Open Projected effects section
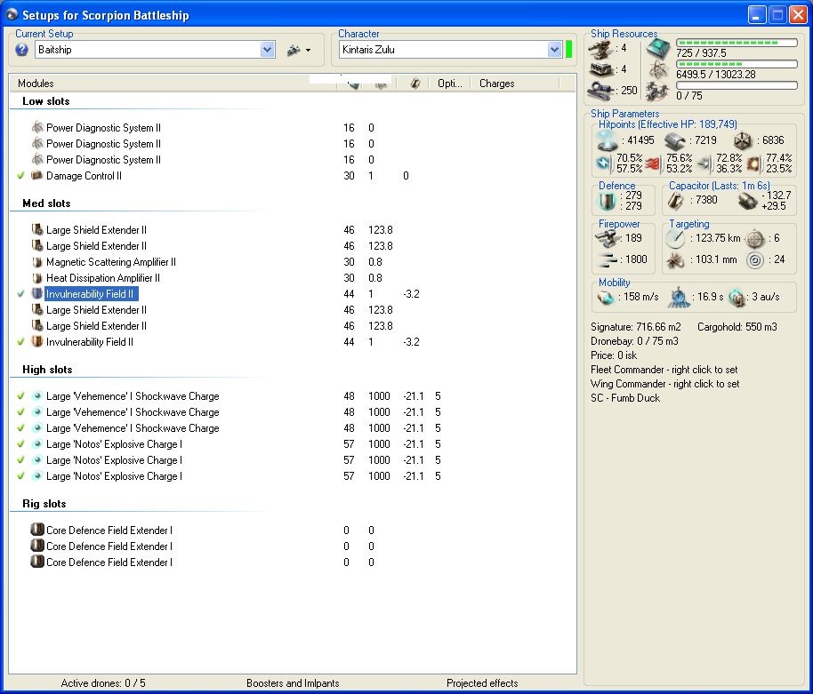Screen dimensions: 813x694 click(x=482, y=683)
